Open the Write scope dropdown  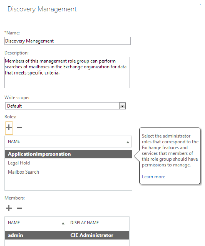tap(122, 106)
